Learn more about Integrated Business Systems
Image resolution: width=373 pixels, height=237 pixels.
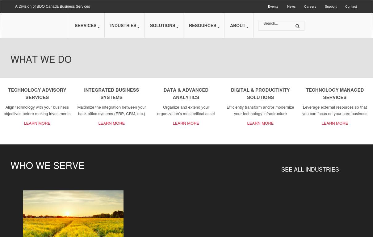tap(111, 123)
